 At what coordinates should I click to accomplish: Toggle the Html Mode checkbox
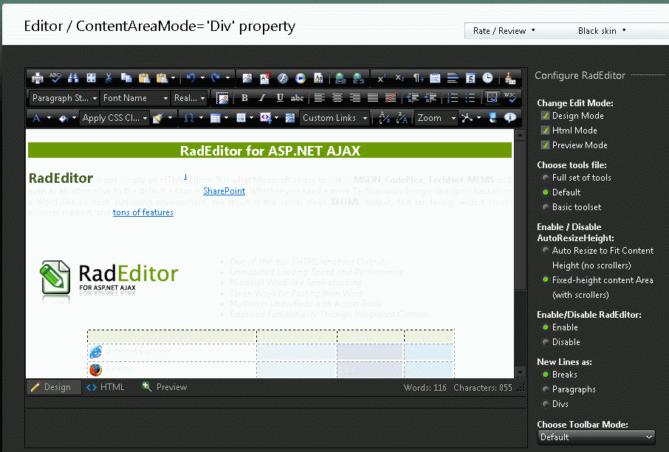coord(545,130)
